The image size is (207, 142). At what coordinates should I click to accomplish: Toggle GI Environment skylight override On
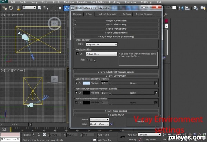point(76,83)
